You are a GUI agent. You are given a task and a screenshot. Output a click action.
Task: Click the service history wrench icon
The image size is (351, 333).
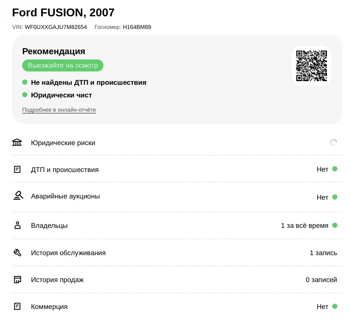coord(17,253)
